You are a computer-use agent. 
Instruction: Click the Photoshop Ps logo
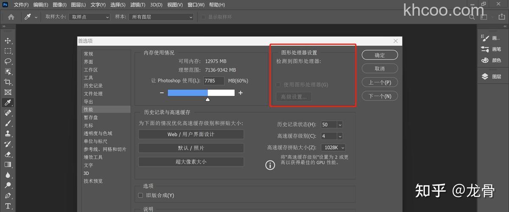coord(6,5)
